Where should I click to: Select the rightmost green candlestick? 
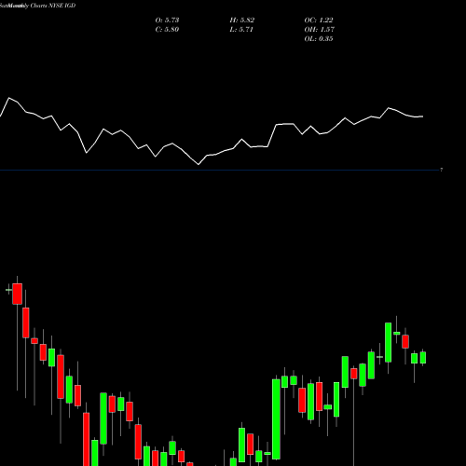pyautogui.click(x=423, y=358)
